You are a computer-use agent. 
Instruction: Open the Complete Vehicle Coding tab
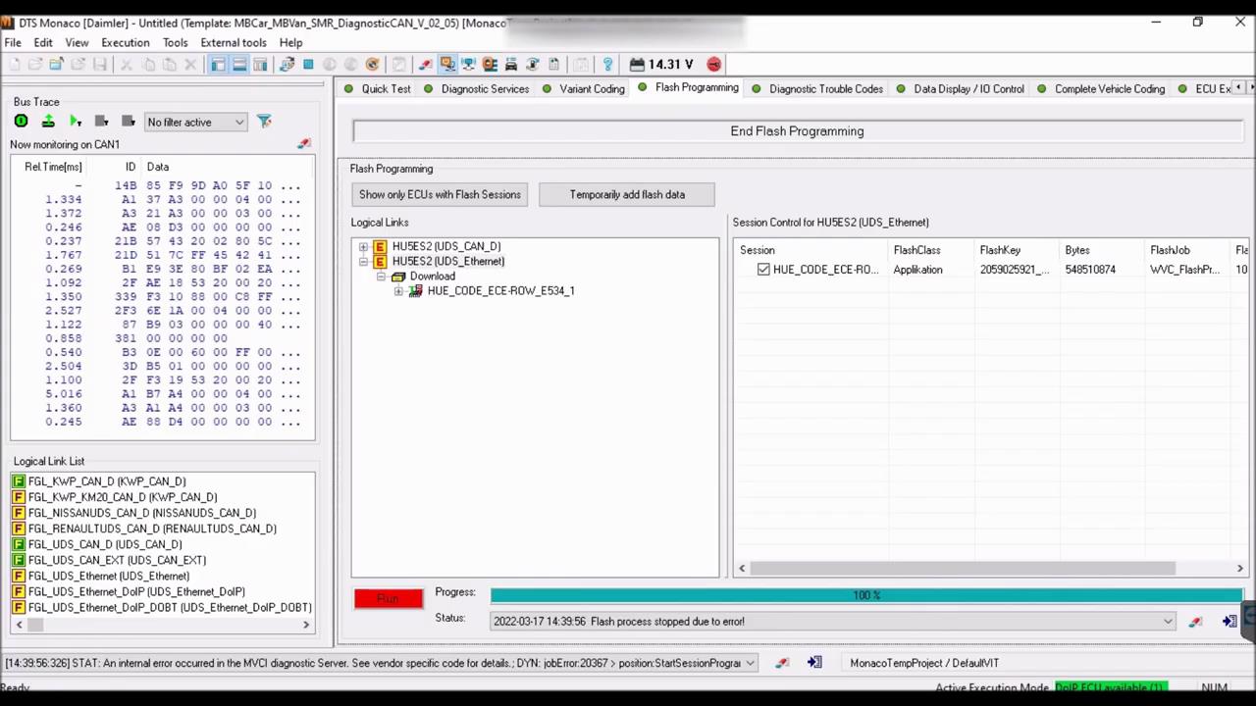coord(1110,89)
